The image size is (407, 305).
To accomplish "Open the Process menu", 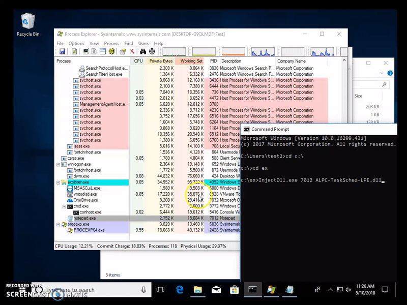I will click(111, 44).
